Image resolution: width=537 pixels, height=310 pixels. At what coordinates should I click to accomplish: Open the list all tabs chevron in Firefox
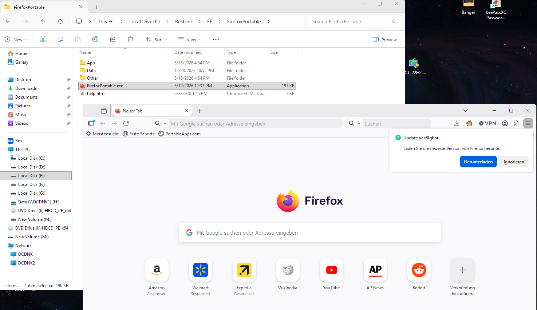[466, 110]
